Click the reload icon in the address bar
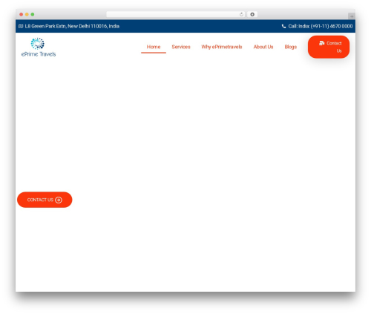Image resolution: width=371 pixels, height=314 pixels. 241,15
